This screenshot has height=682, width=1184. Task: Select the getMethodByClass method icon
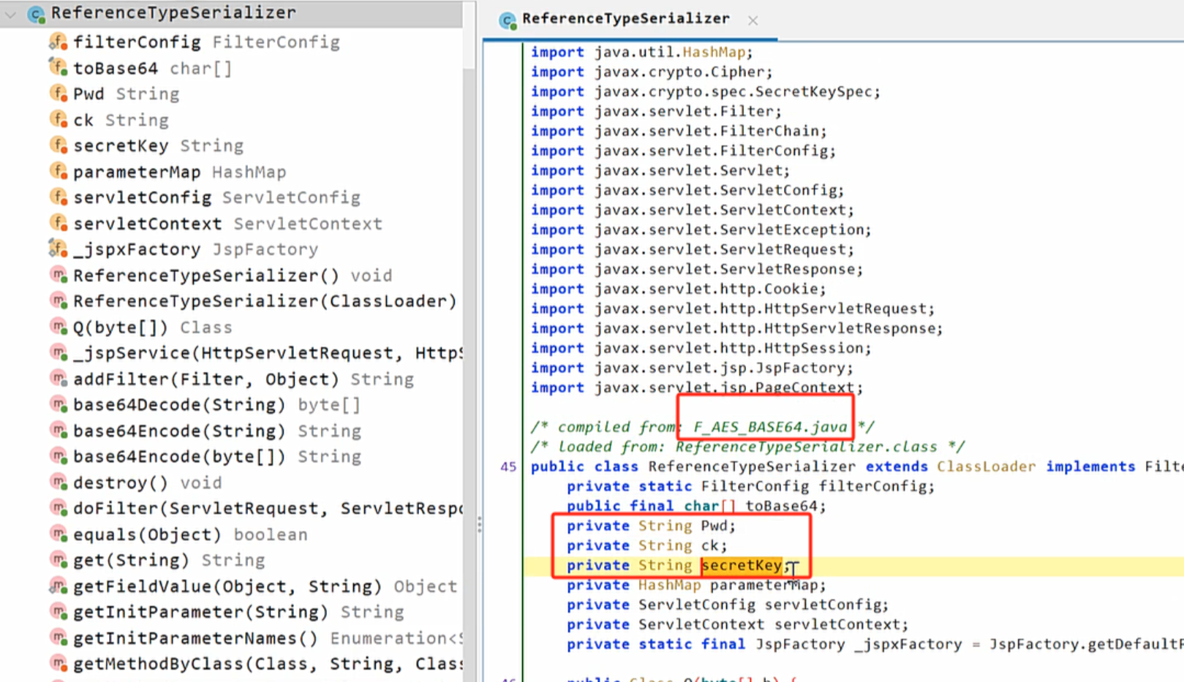[59, 664]
